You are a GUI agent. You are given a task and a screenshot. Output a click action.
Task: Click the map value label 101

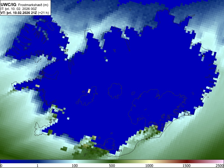point(119,151)
